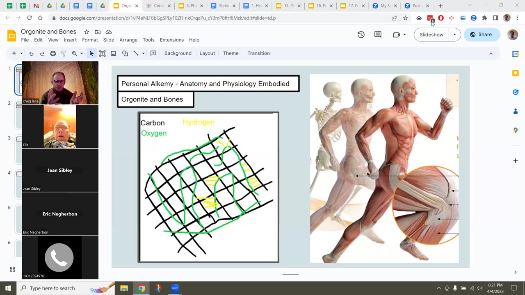The image size is (525, 295).
Task: Click the Print icon
Action: [x=53, y=53]
